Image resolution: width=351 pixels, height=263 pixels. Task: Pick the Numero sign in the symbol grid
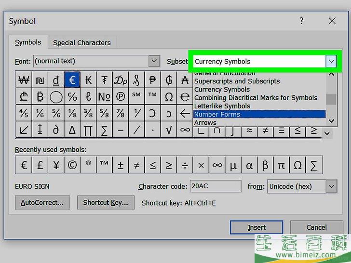tap(104, 97)
